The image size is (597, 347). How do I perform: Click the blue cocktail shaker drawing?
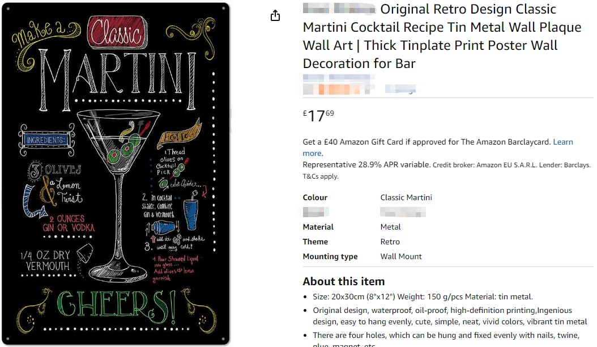point(190,214)
